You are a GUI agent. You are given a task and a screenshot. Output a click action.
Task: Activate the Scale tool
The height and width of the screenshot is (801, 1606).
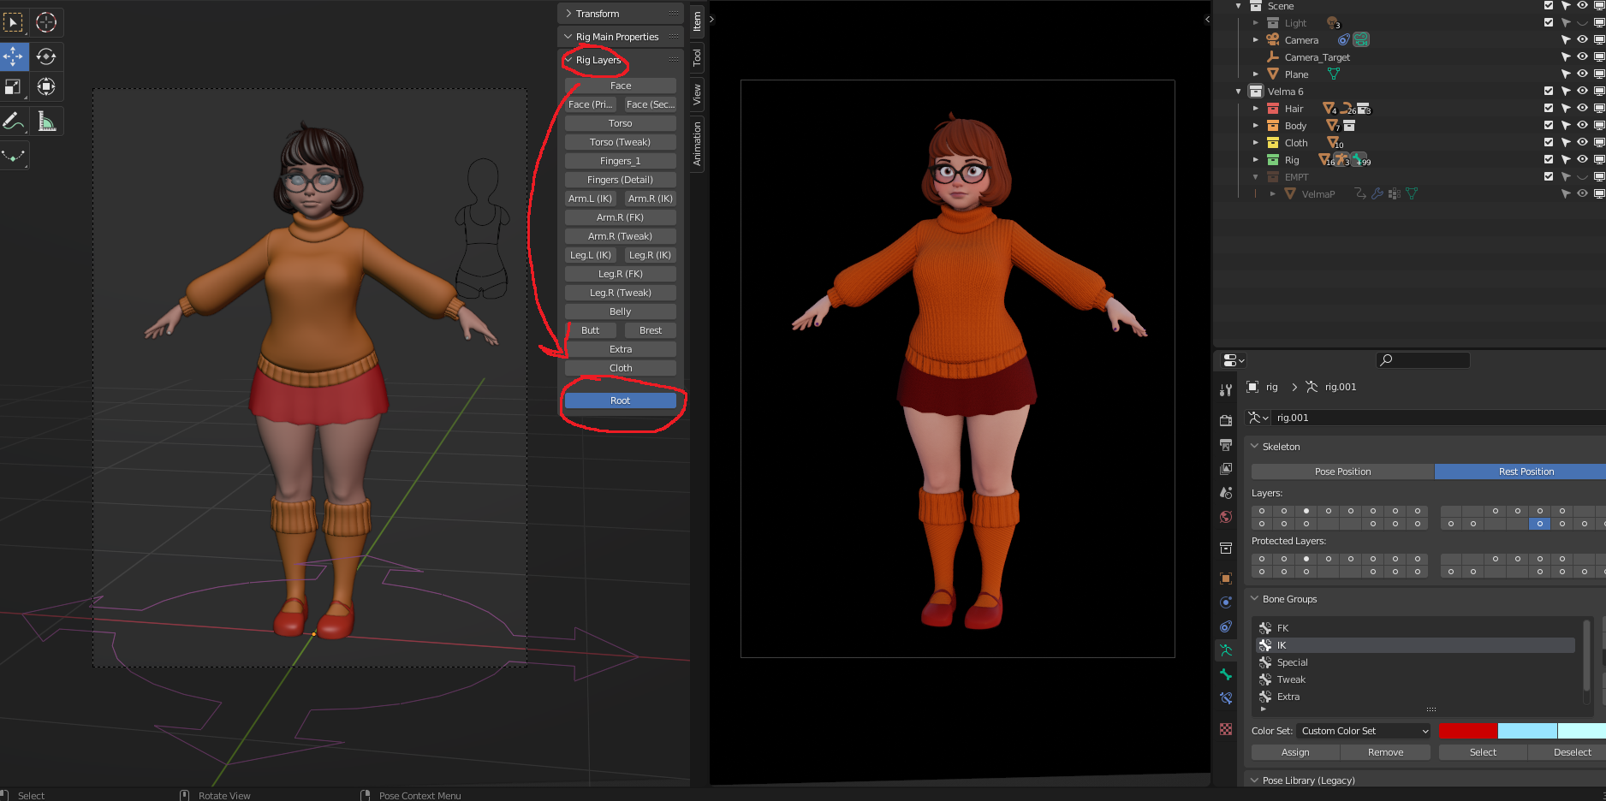point(14,86)
